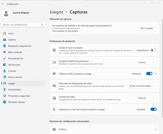Click the back arrow in title bar
Image resolution: width=163 pixels, height=134 pixels.
(x=3, y=4)
